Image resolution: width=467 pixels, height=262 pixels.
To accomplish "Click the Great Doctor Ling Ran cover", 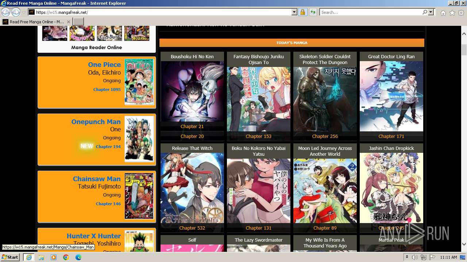I will coord(391,96).
